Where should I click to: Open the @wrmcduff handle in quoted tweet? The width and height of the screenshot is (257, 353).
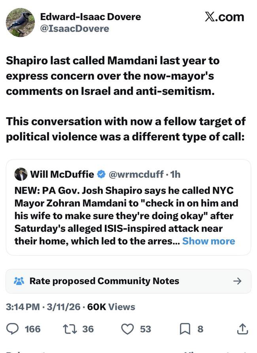136,174
